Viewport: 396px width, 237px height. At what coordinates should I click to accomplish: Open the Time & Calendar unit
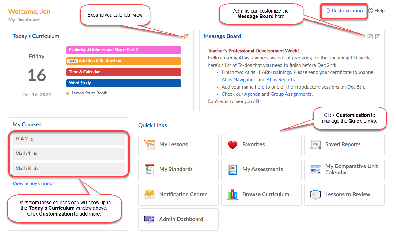coord(124,72)
